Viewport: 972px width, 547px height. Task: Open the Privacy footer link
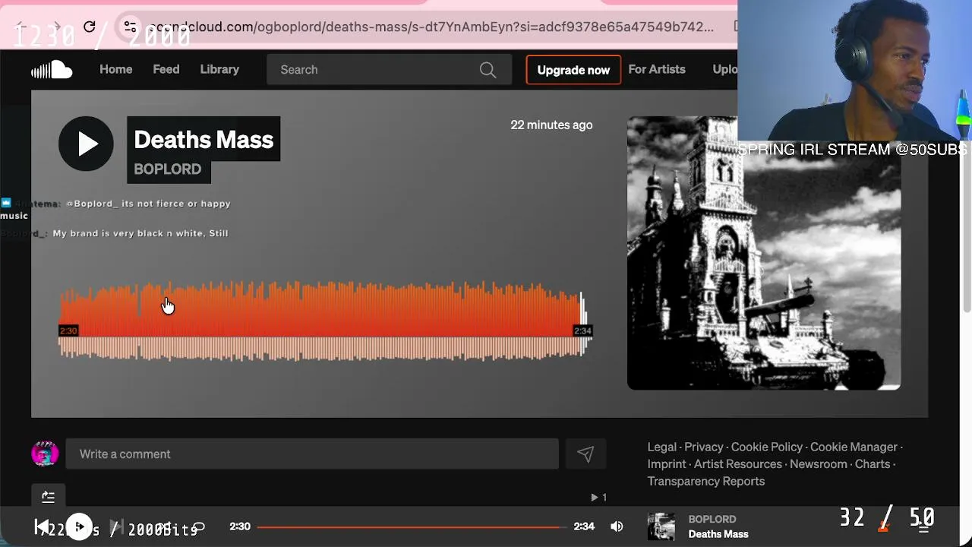point(704,447)
